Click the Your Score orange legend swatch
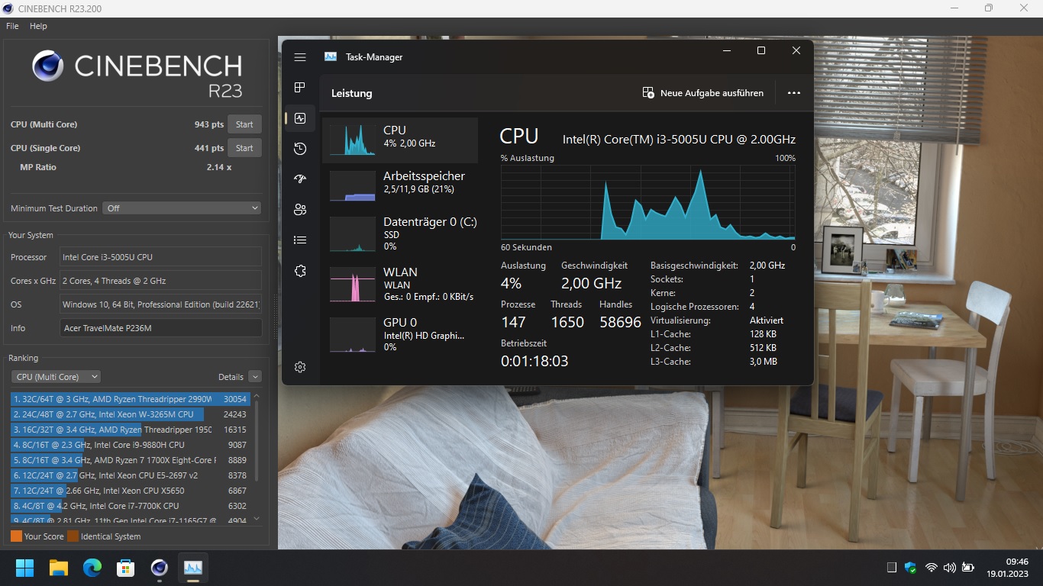 click(x=16, y=536)
